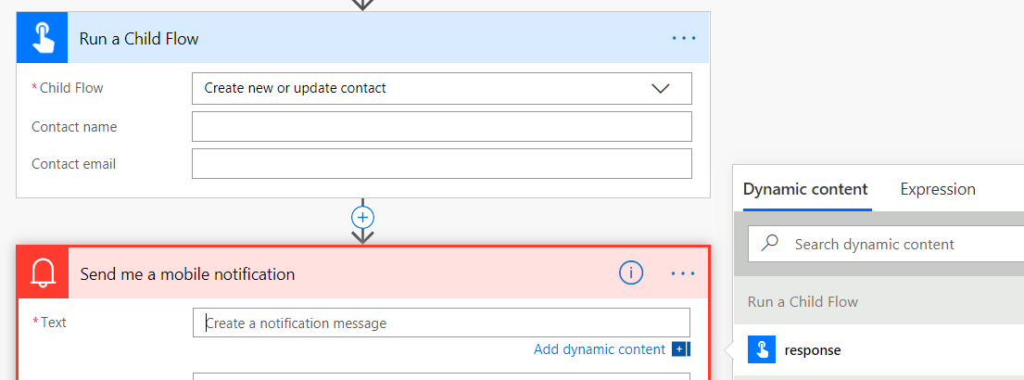Click the Contact name input field
This screenshot has height=380, width=1024.
(441, 126)
